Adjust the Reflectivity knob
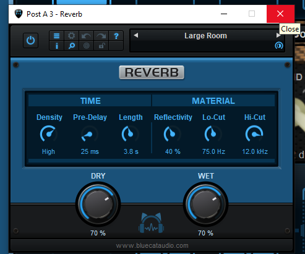The image size is (305, 254). coord(173,134)
